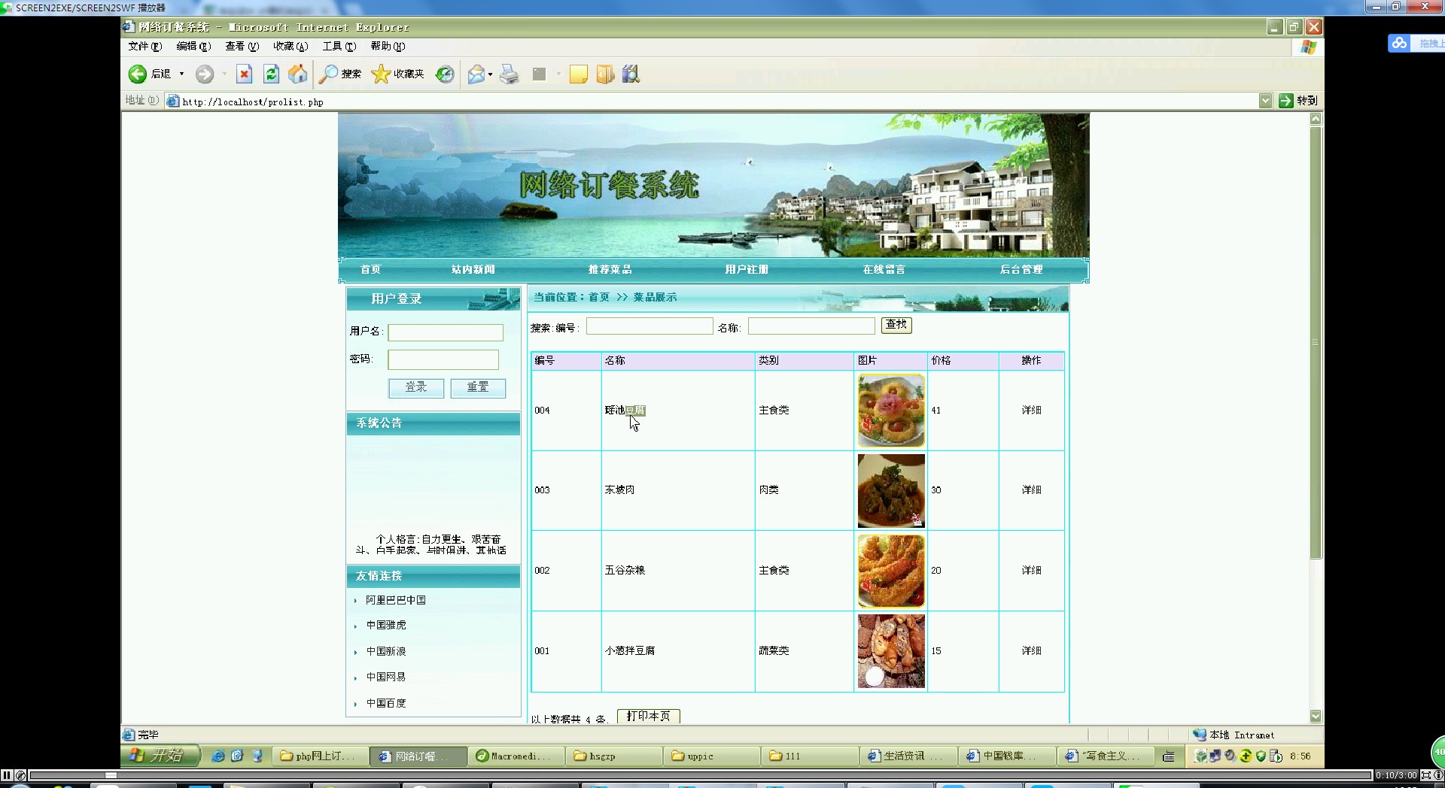This screenshot has height=788, width=1445.
Task: Open the 编辑 menu
Action: click(x=193, y=46)
